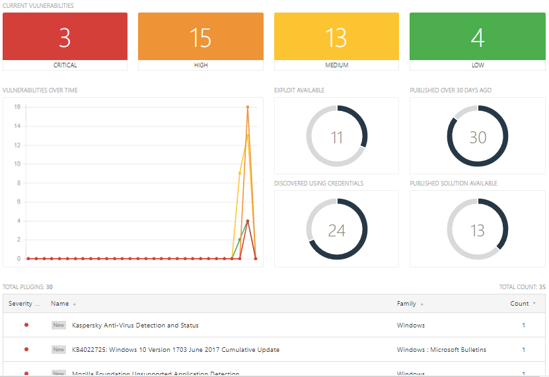Click the New badge on KB4022725 row
This screenshot has width=549, height=377.
point(59,350)
